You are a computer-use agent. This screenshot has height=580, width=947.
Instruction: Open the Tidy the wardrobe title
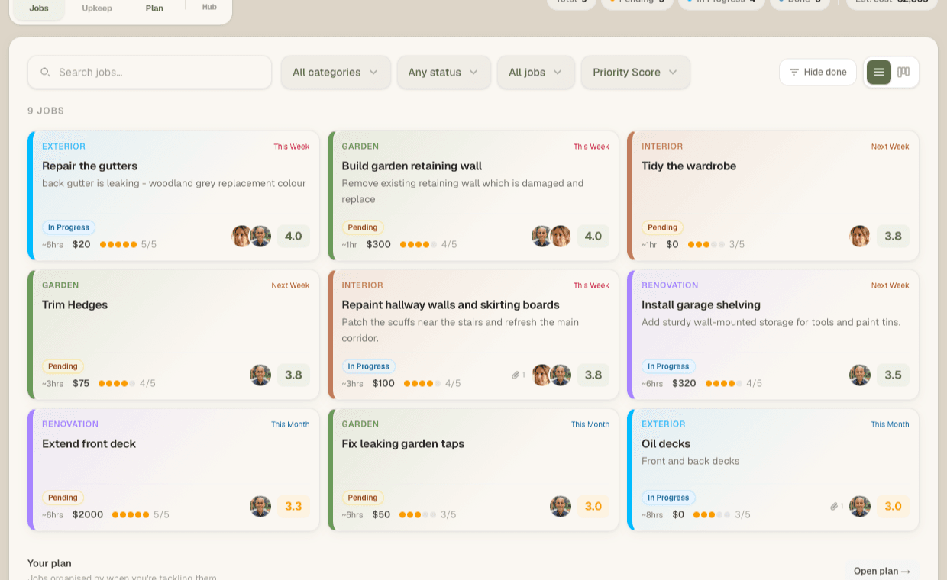689,166
